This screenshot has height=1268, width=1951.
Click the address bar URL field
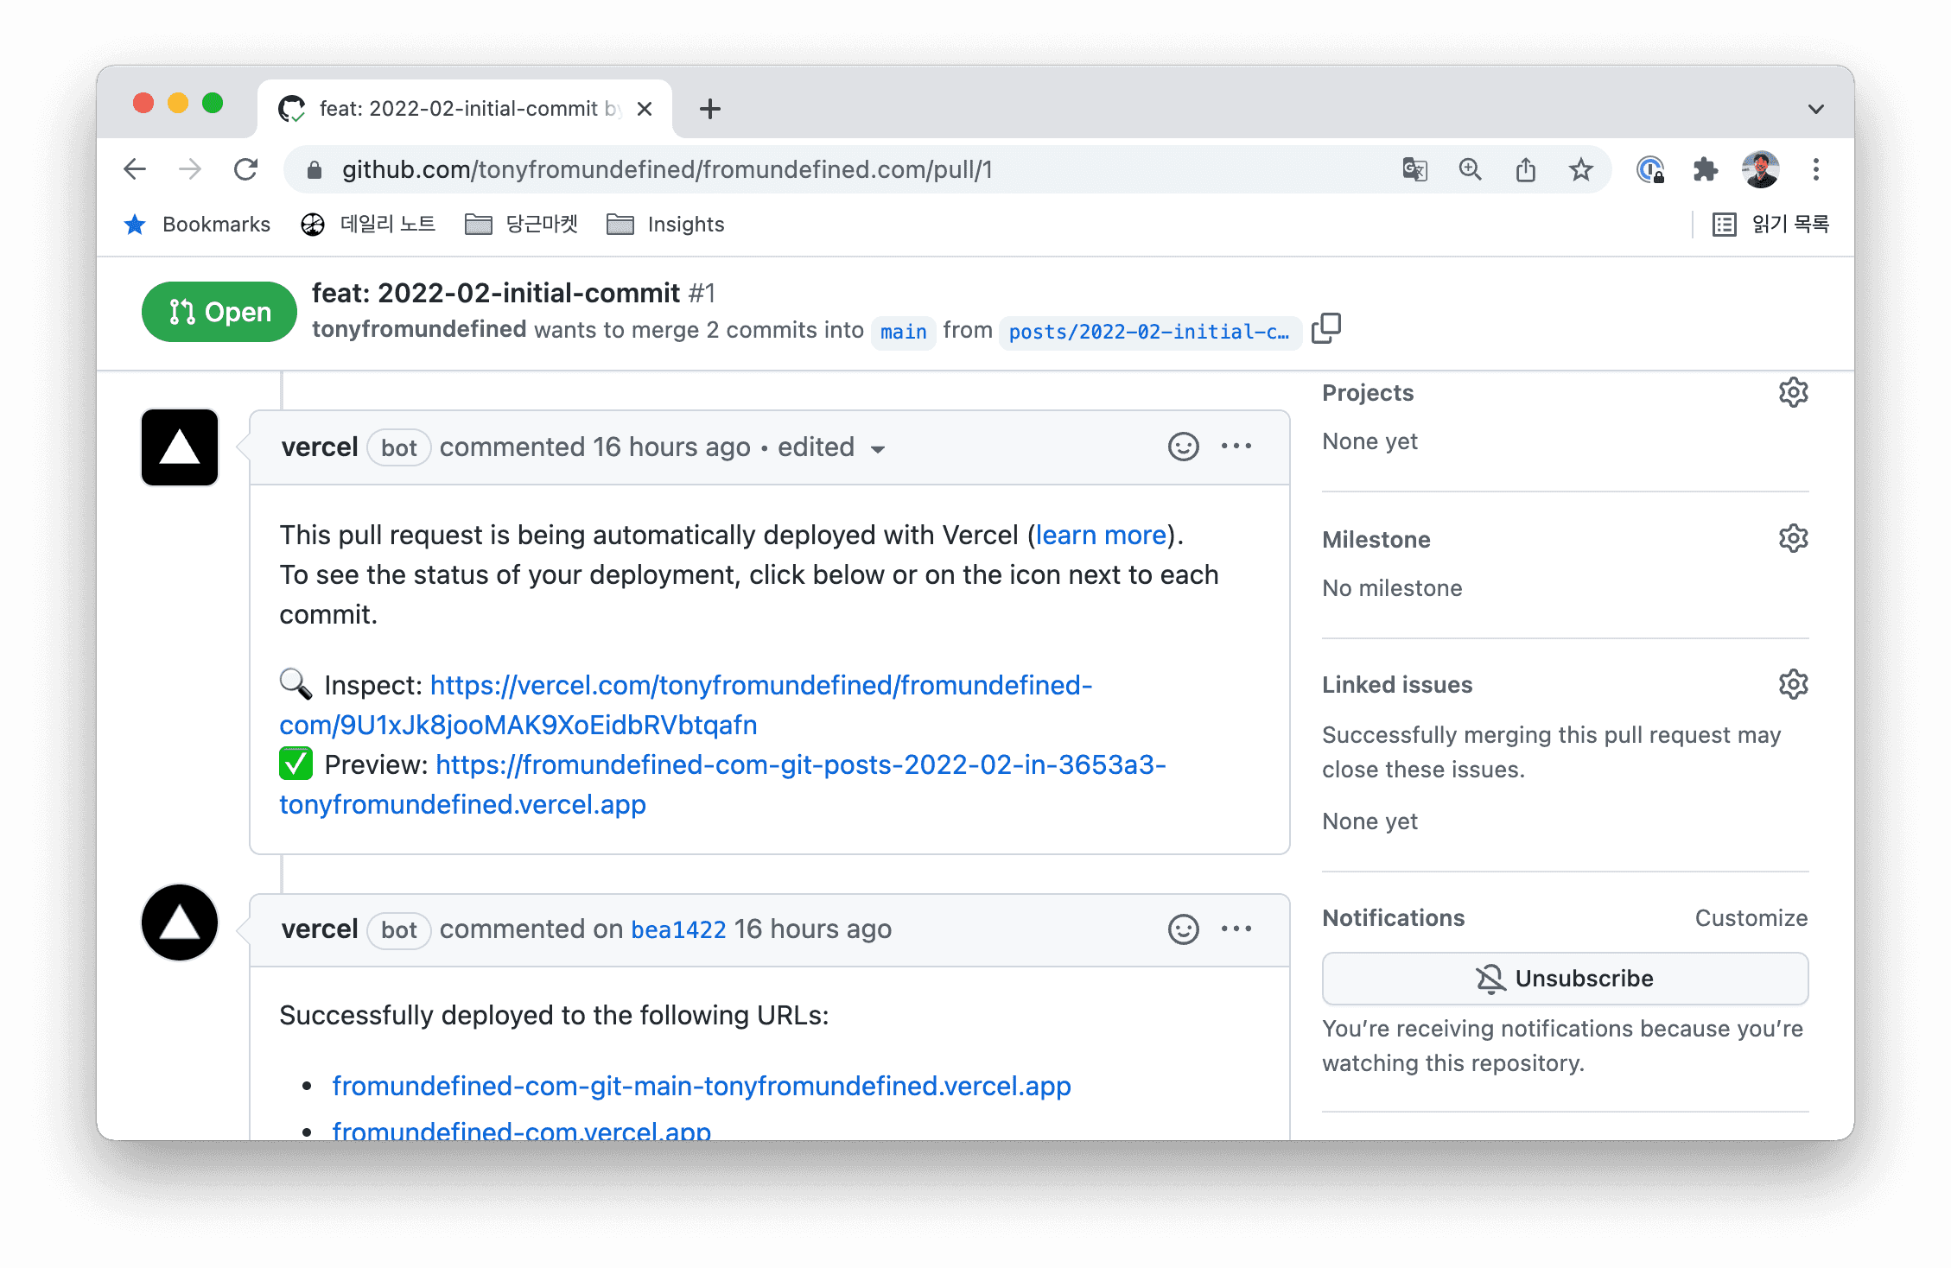665,169
